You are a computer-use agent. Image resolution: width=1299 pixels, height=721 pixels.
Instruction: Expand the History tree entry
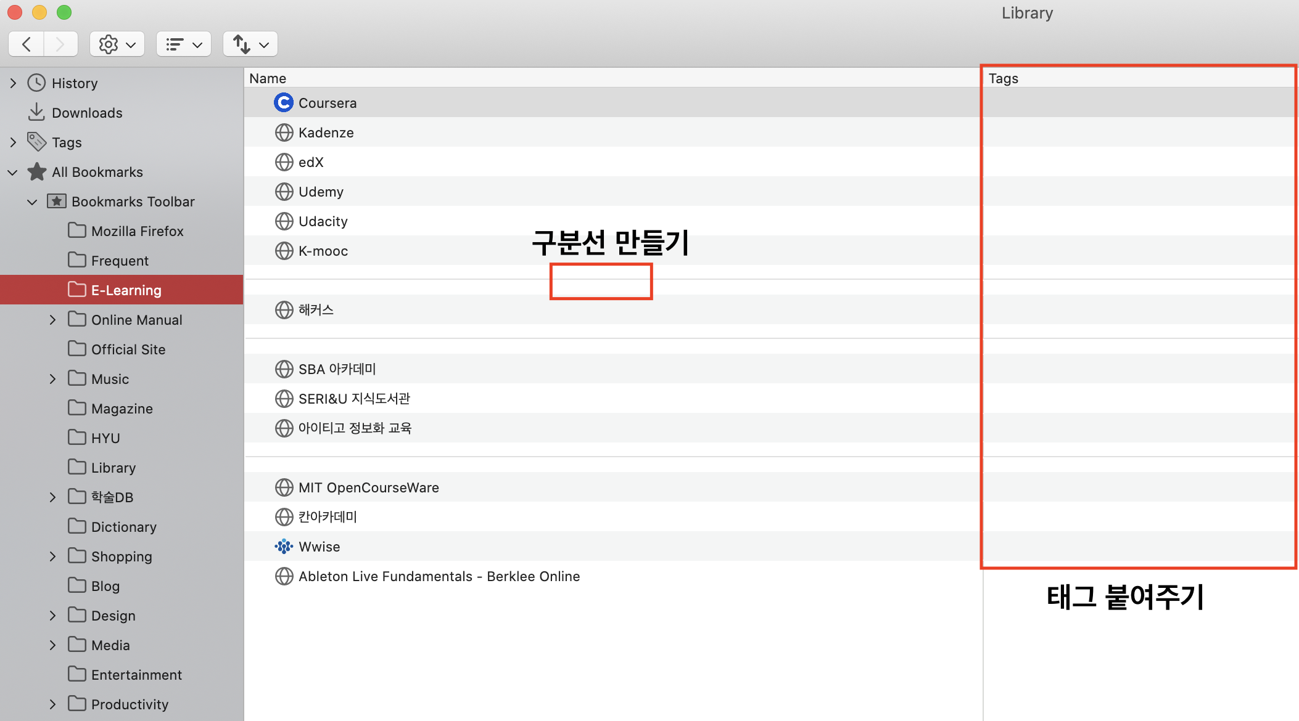pos(13,83)
